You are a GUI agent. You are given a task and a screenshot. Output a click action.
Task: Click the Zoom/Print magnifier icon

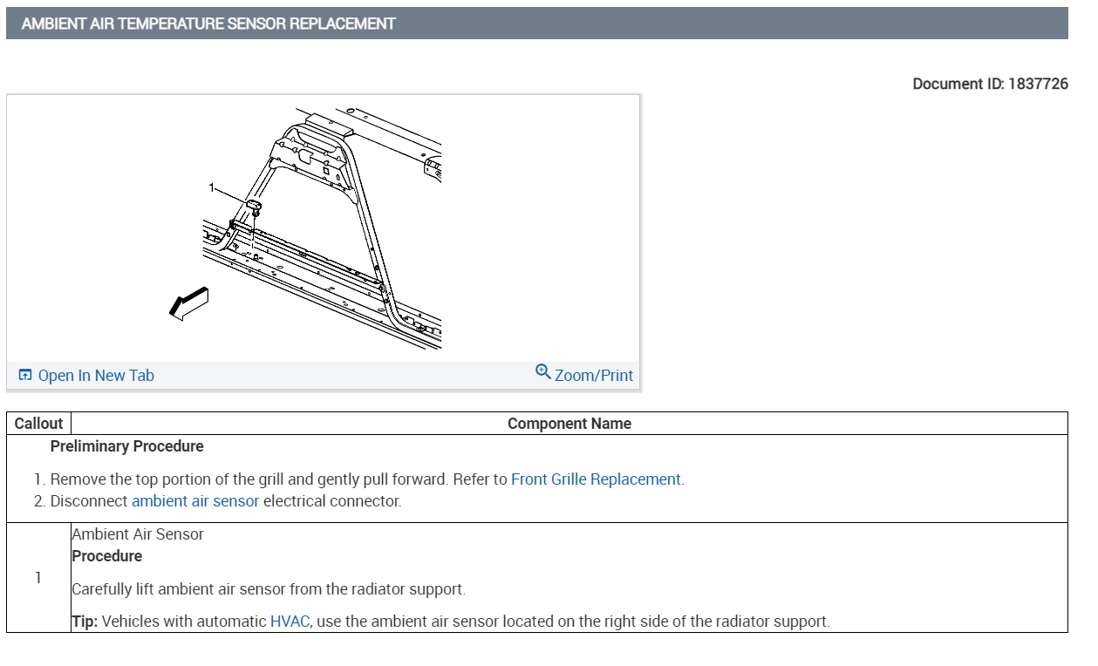543,373
